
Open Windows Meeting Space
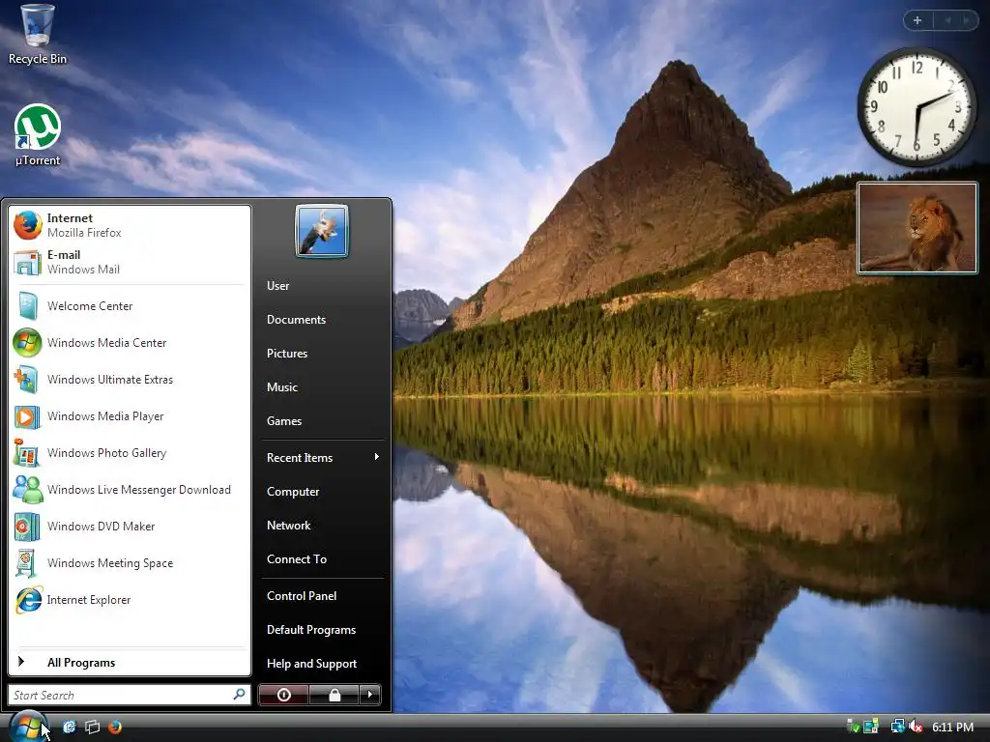pos(130,563)
